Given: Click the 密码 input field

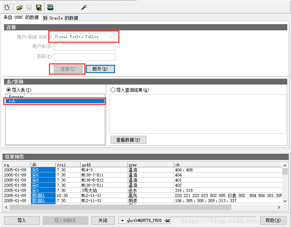Looking at the screenshot, I should (x=84, y=57).
